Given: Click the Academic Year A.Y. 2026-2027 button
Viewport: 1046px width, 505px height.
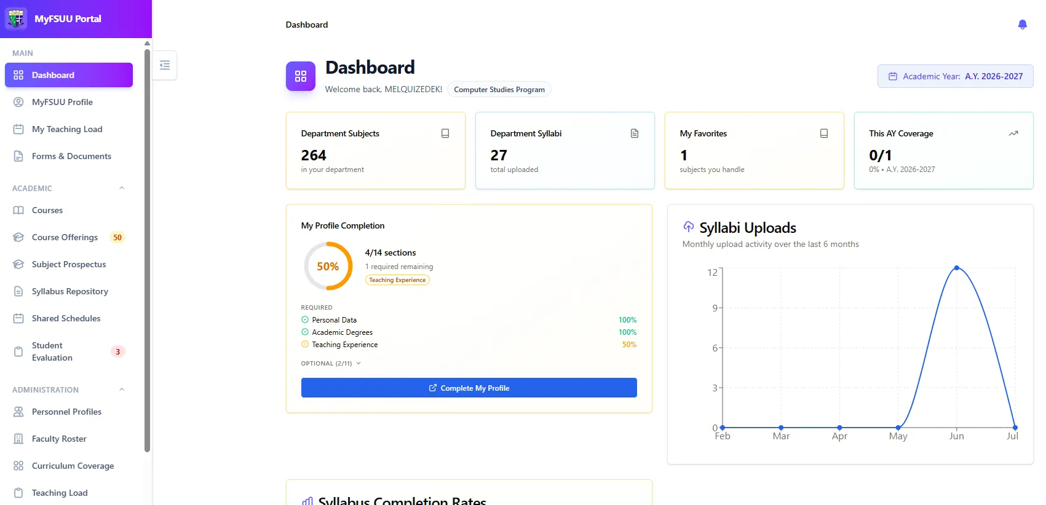Looking at the screenshot, I should point(955,76).
